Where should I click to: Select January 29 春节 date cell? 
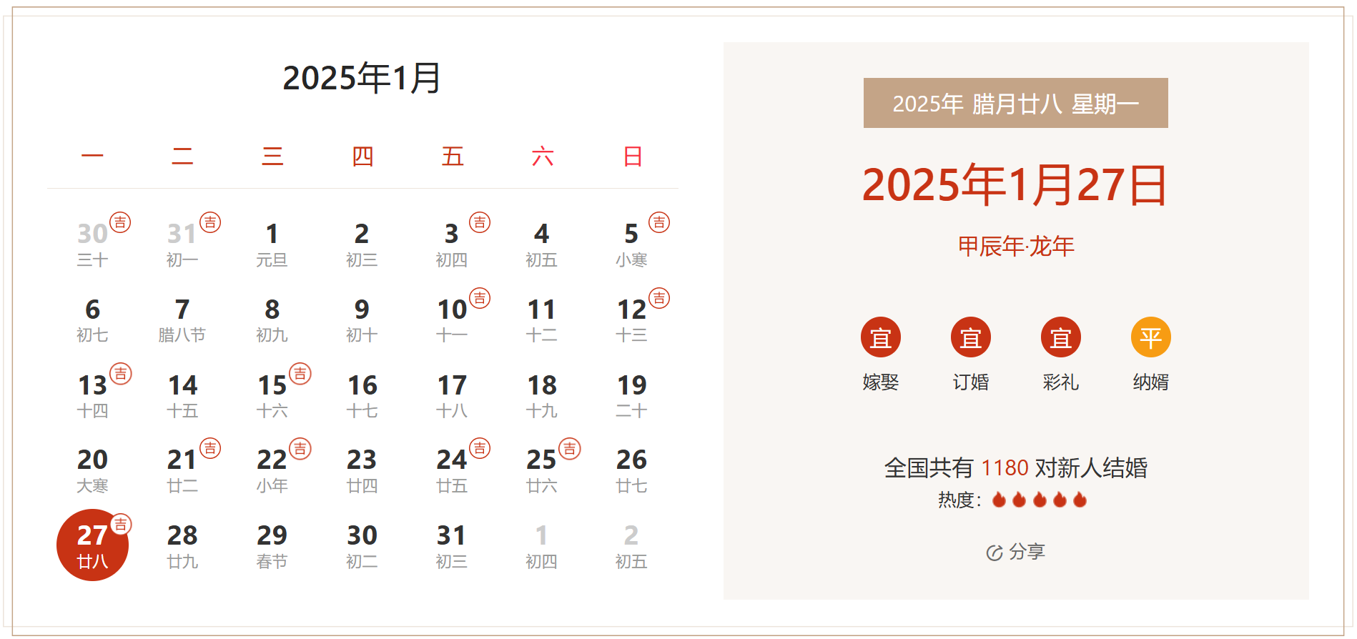pyautogui.click(x=272, y=546)
